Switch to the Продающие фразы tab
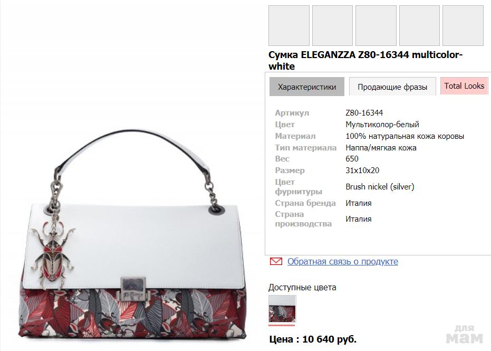This screenshot has width=491, height=351. [392, 87]
